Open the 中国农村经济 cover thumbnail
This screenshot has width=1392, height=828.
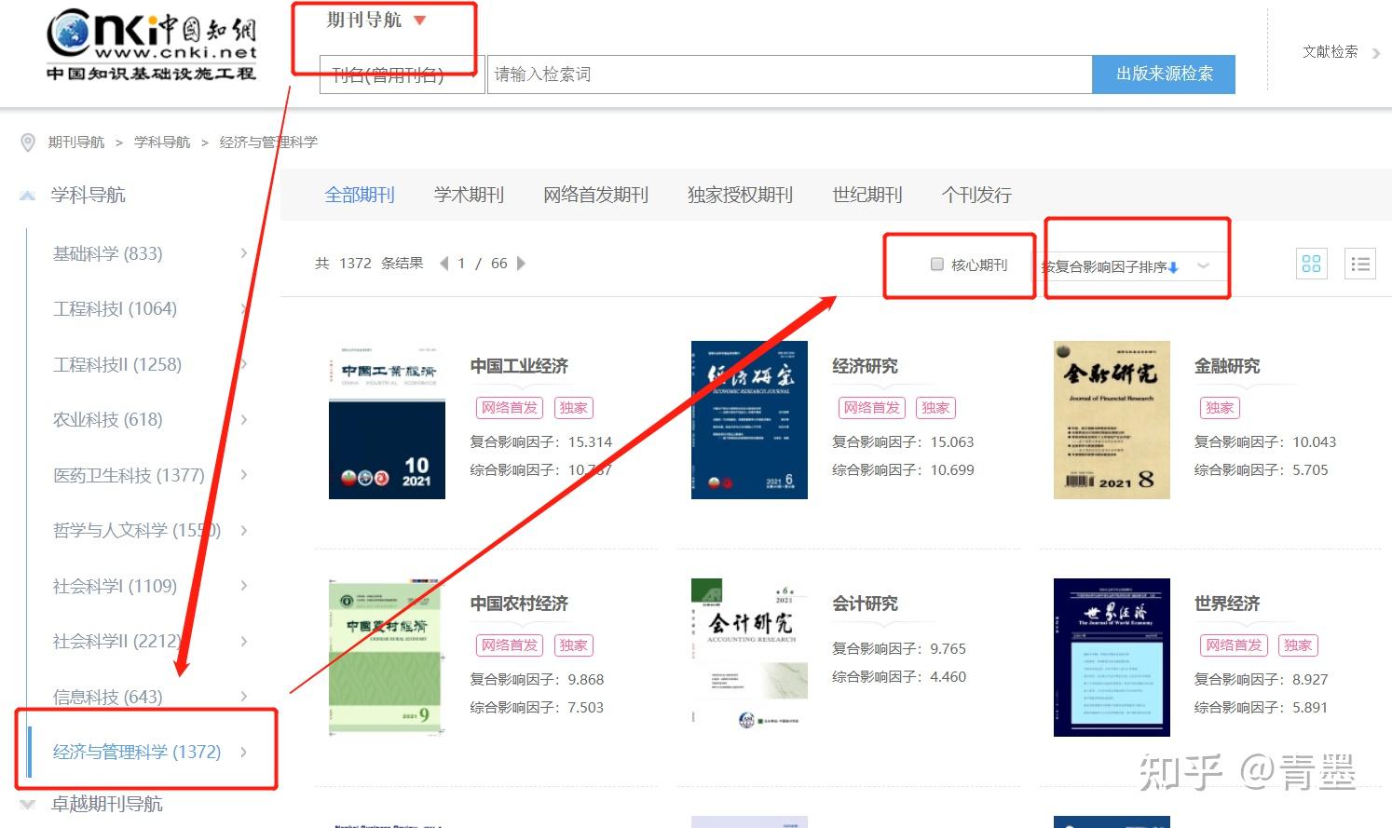point(385,658)
